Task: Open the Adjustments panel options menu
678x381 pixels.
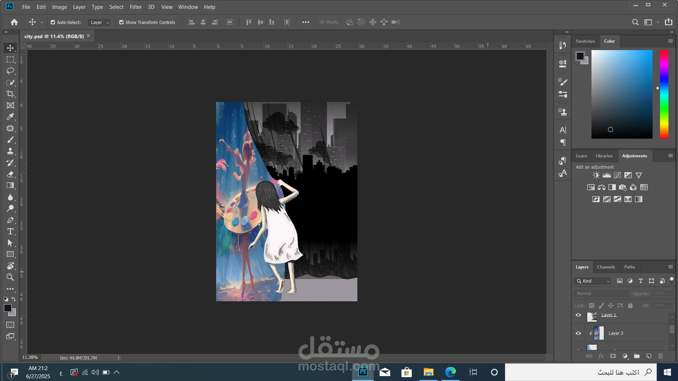Action: pyautogui.click(x=670, y=156)
